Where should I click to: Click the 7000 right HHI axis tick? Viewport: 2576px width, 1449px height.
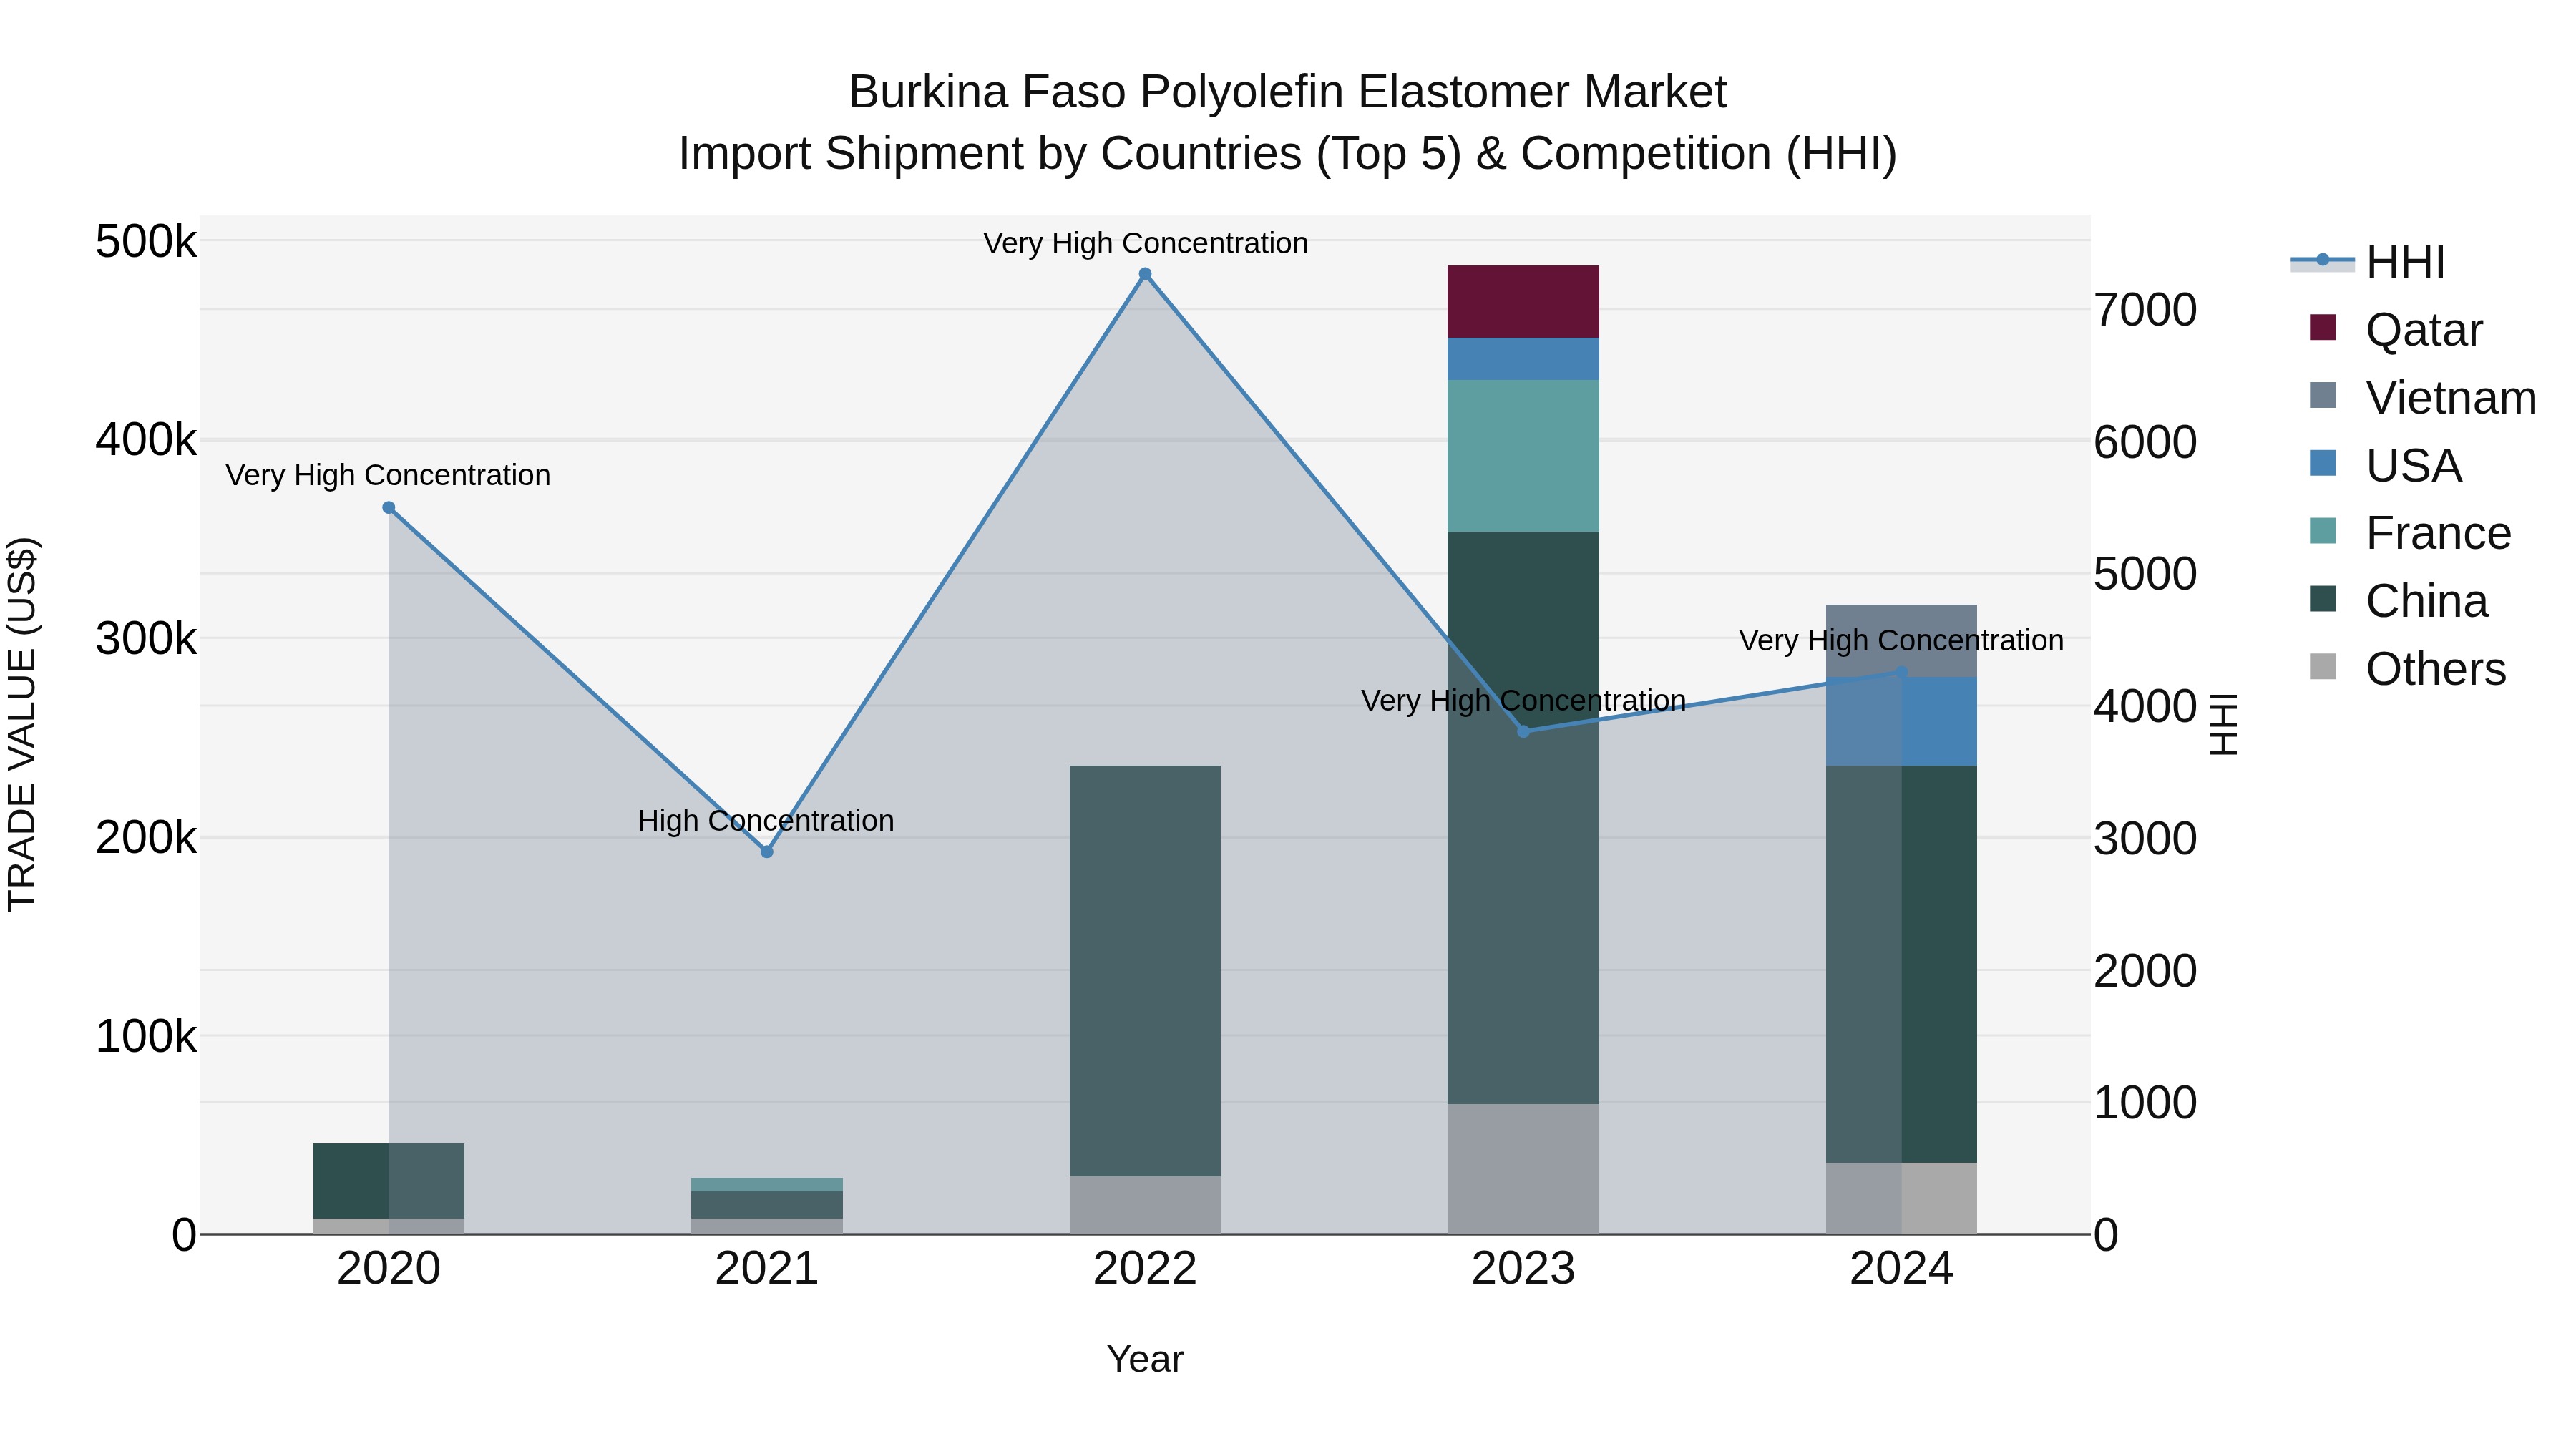(x=2145, y=310)
